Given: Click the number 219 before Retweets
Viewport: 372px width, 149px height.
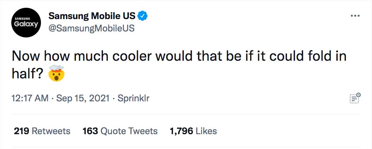Looking at the screenshot, I should [x=21, y=131].
